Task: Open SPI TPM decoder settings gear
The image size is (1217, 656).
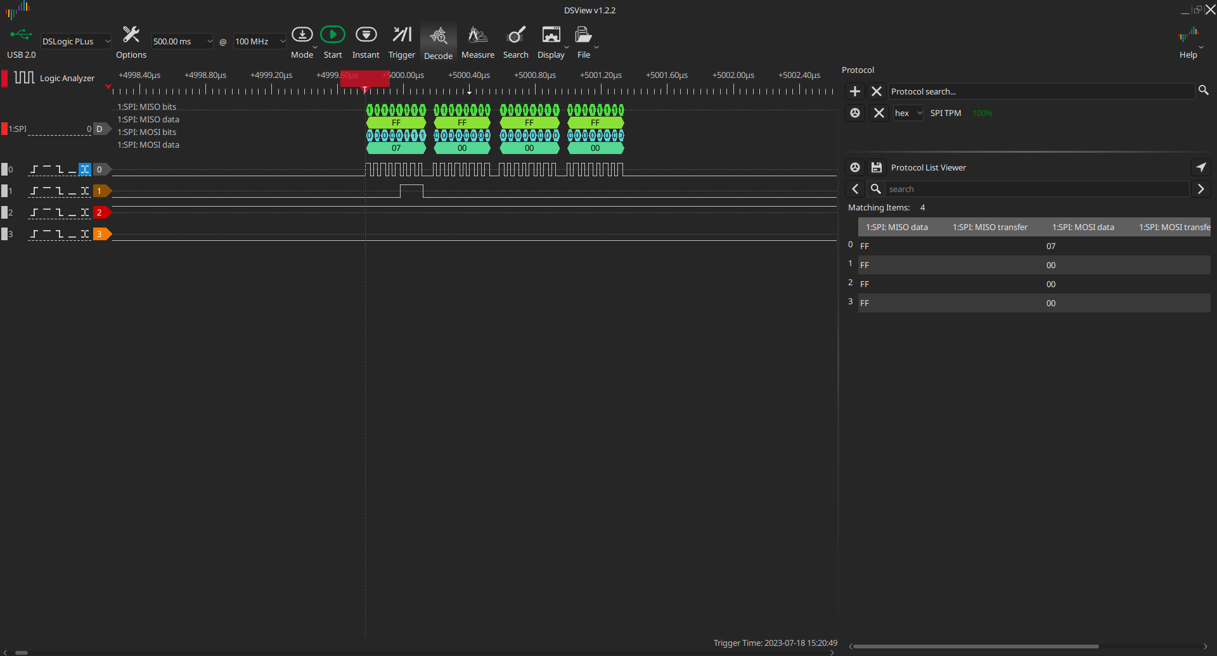Action: point(854,113)
